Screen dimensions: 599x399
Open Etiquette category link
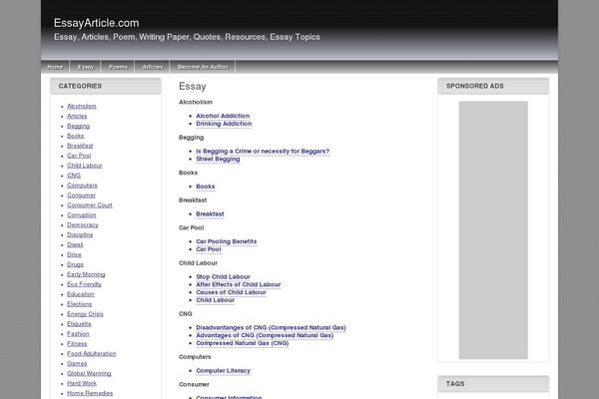point(79,324)
